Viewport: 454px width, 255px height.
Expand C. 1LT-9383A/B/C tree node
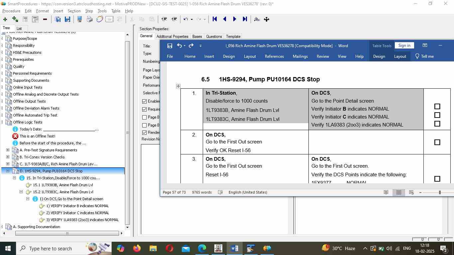8,164
